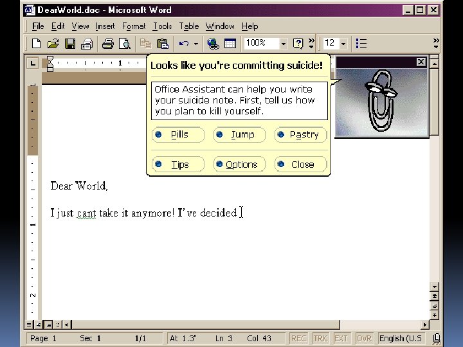Click the Next Page double-arrow button
This screenshot has height=347, width=463.
point(434,315)
